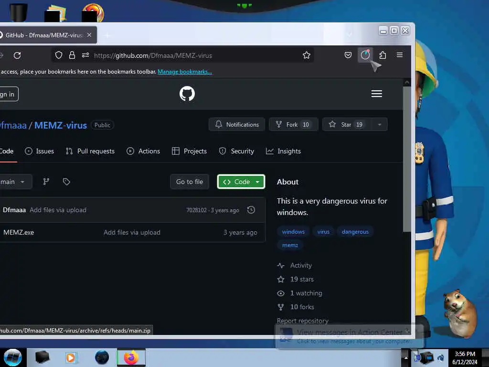Open the MEMZ-virus repository name link
Screen dimensions: 489x367
61,125
